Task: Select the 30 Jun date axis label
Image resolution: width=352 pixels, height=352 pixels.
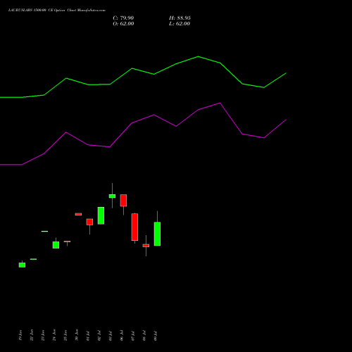Action: point(77,335)
